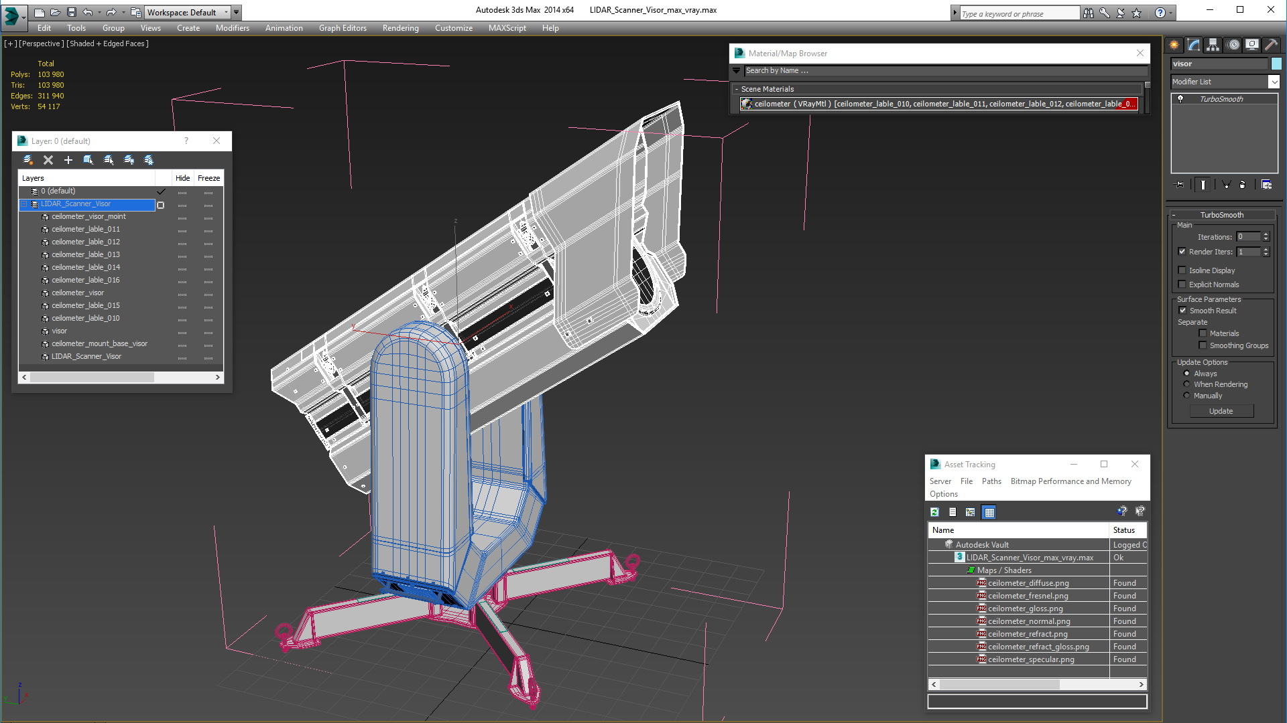Select Manually update radio option

(x=1187, y=396)
